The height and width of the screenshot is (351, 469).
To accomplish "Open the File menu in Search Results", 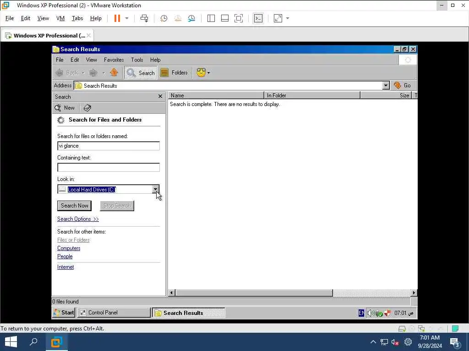I will click(x=60, y=60).
